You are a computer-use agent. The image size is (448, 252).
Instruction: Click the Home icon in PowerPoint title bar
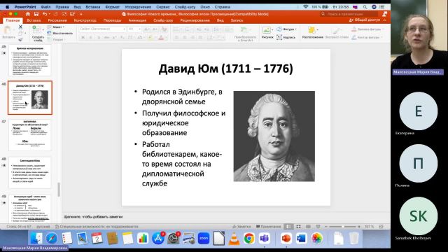point(28,14)
